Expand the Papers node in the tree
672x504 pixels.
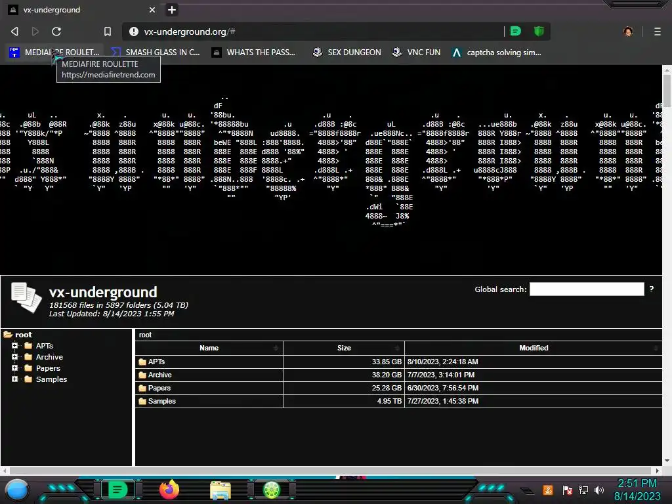[14, 367]
